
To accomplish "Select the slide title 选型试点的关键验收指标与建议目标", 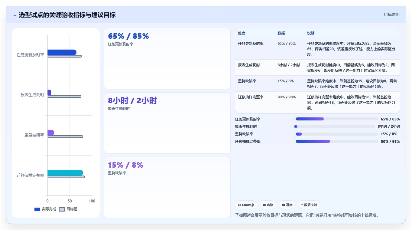I will click(x=67, y=15).
